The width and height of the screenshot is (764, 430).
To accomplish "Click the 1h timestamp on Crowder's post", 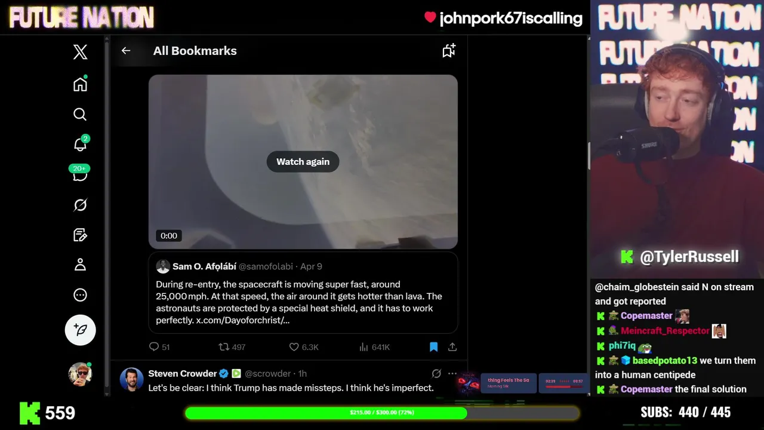I will [303, 373].
